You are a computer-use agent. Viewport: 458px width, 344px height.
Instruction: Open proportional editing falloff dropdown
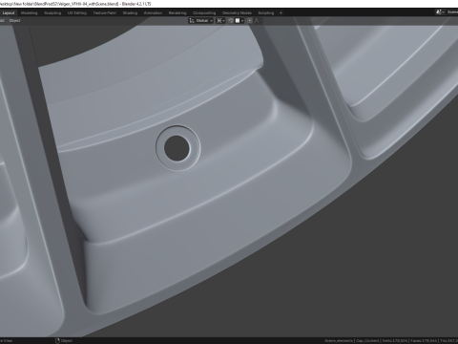[258, 21]
